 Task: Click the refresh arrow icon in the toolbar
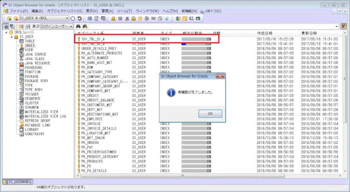click(x=79, y=19)
